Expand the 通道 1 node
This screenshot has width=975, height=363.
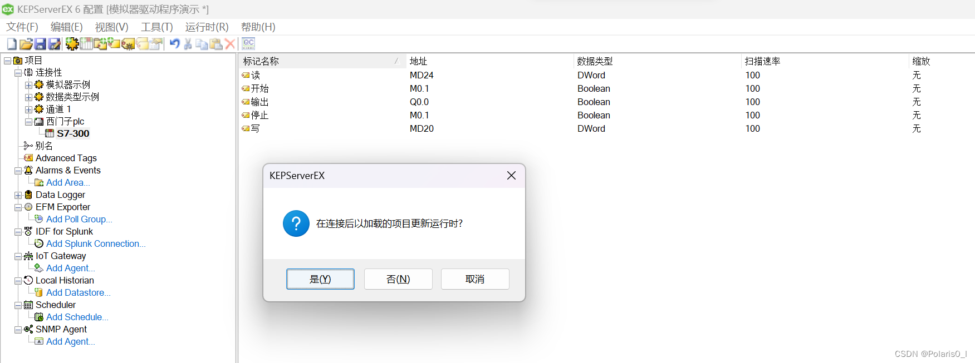pyautogui.click(x=28, y=110)
